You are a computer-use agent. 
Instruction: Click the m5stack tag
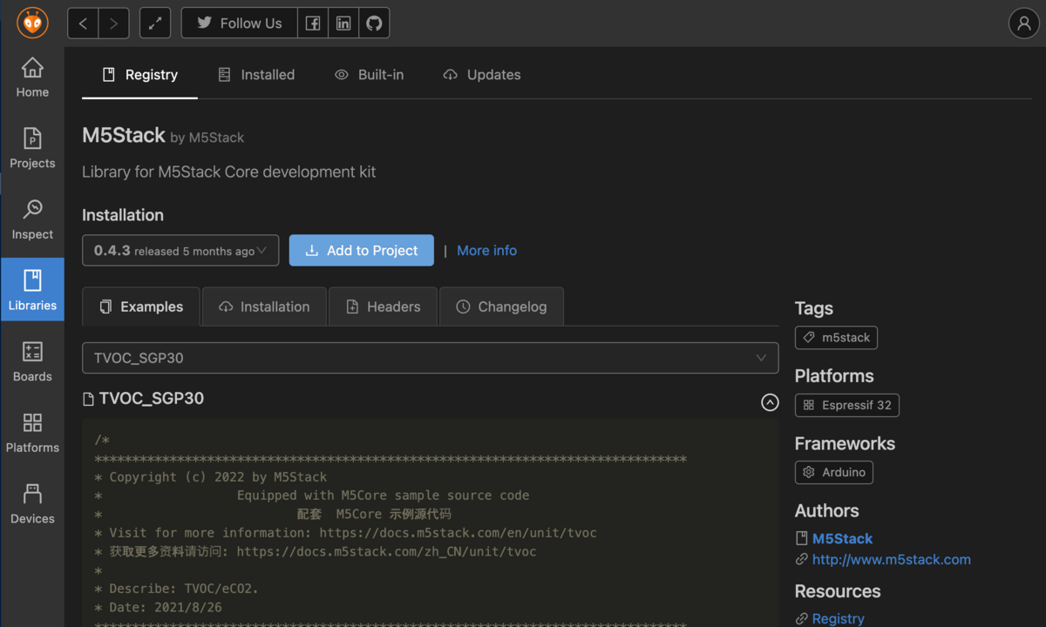click(x=836, y=337)
